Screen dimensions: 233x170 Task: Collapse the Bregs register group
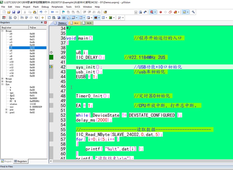coord(2,31)
